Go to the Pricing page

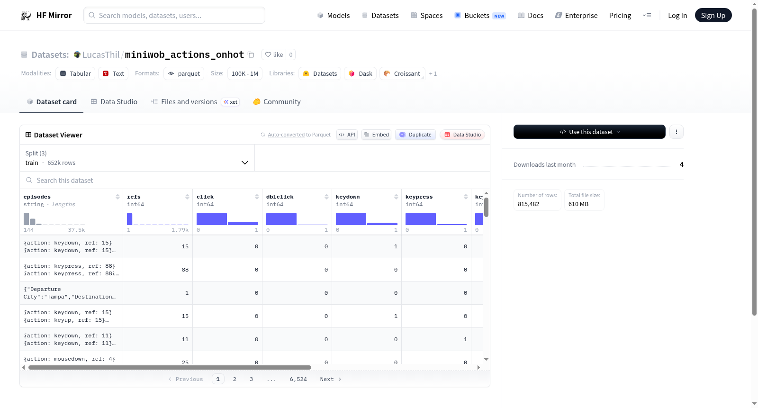(x=620, y=16)
